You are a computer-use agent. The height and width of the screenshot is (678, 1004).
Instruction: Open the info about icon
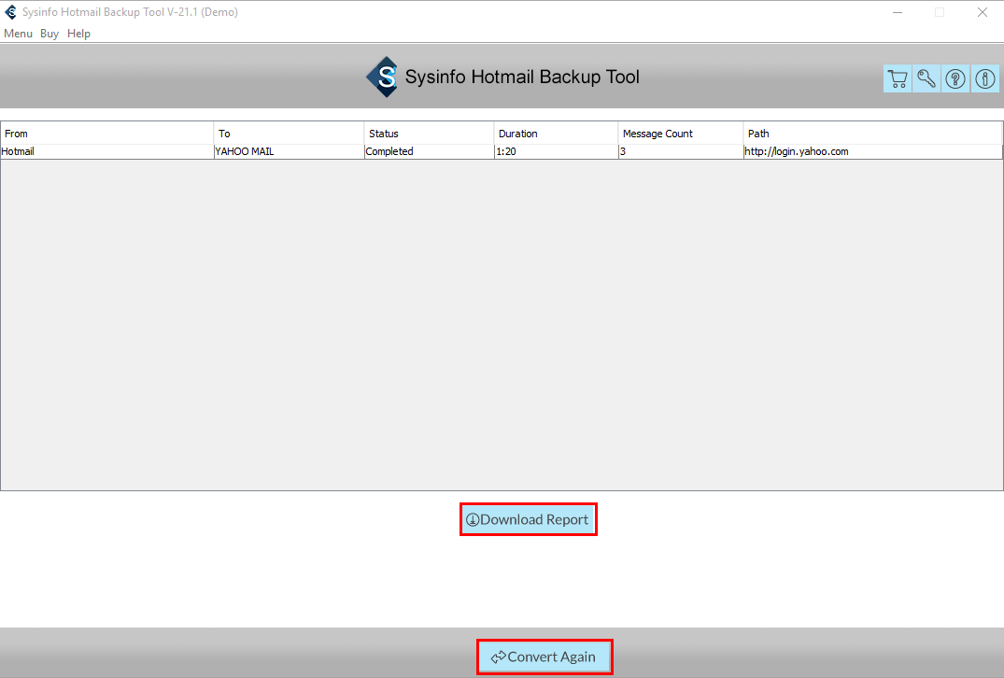[984, 78]
